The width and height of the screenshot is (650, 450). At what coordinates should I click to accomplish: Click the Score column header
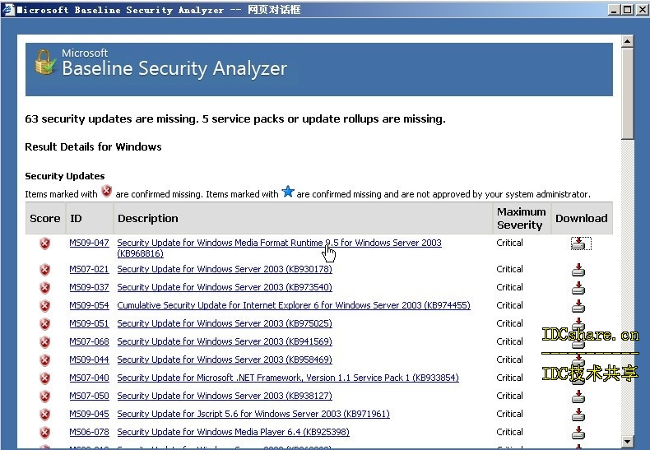tap(45, 218)
